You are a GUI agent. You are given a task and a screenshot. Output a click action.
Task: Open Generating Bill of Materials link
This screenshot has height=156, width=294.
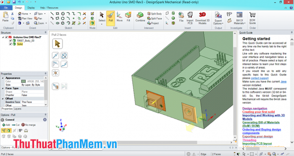tap(261, 124)
